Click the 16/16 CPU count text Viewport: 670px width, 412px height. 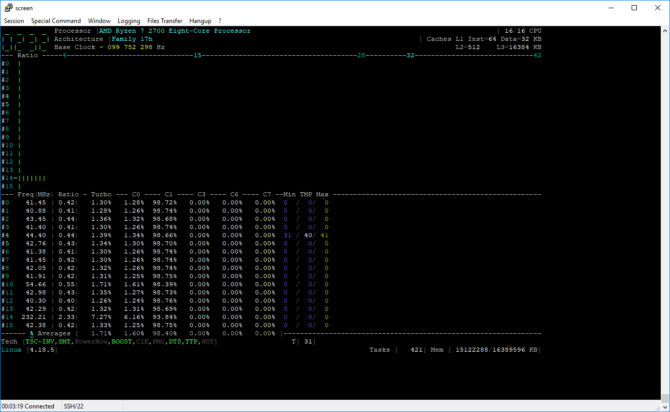pyautogui.click(x=523, y=31)
